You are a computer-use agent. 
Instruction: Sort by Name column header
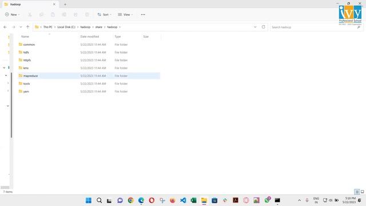(25, 37)
